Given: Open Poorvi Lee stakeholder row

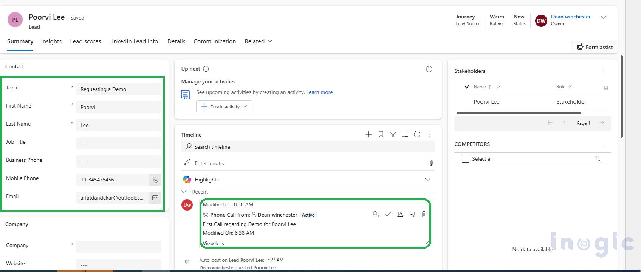Looking at the screenshot, I should [486, 102].
